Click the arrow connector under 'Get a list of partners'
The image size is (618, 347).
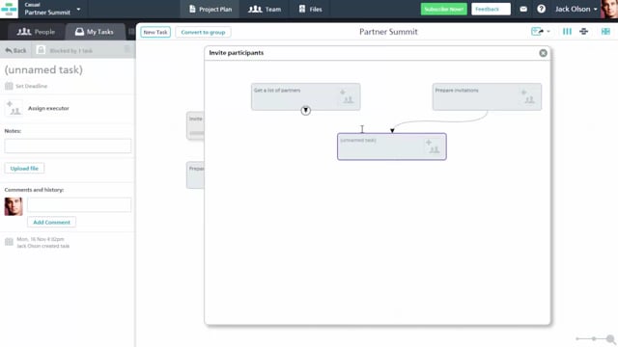coord(305,111)
